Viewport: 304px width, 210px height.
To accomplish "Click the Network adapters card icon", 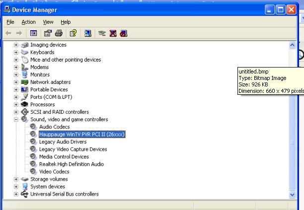I will click(x=25, y=82).
